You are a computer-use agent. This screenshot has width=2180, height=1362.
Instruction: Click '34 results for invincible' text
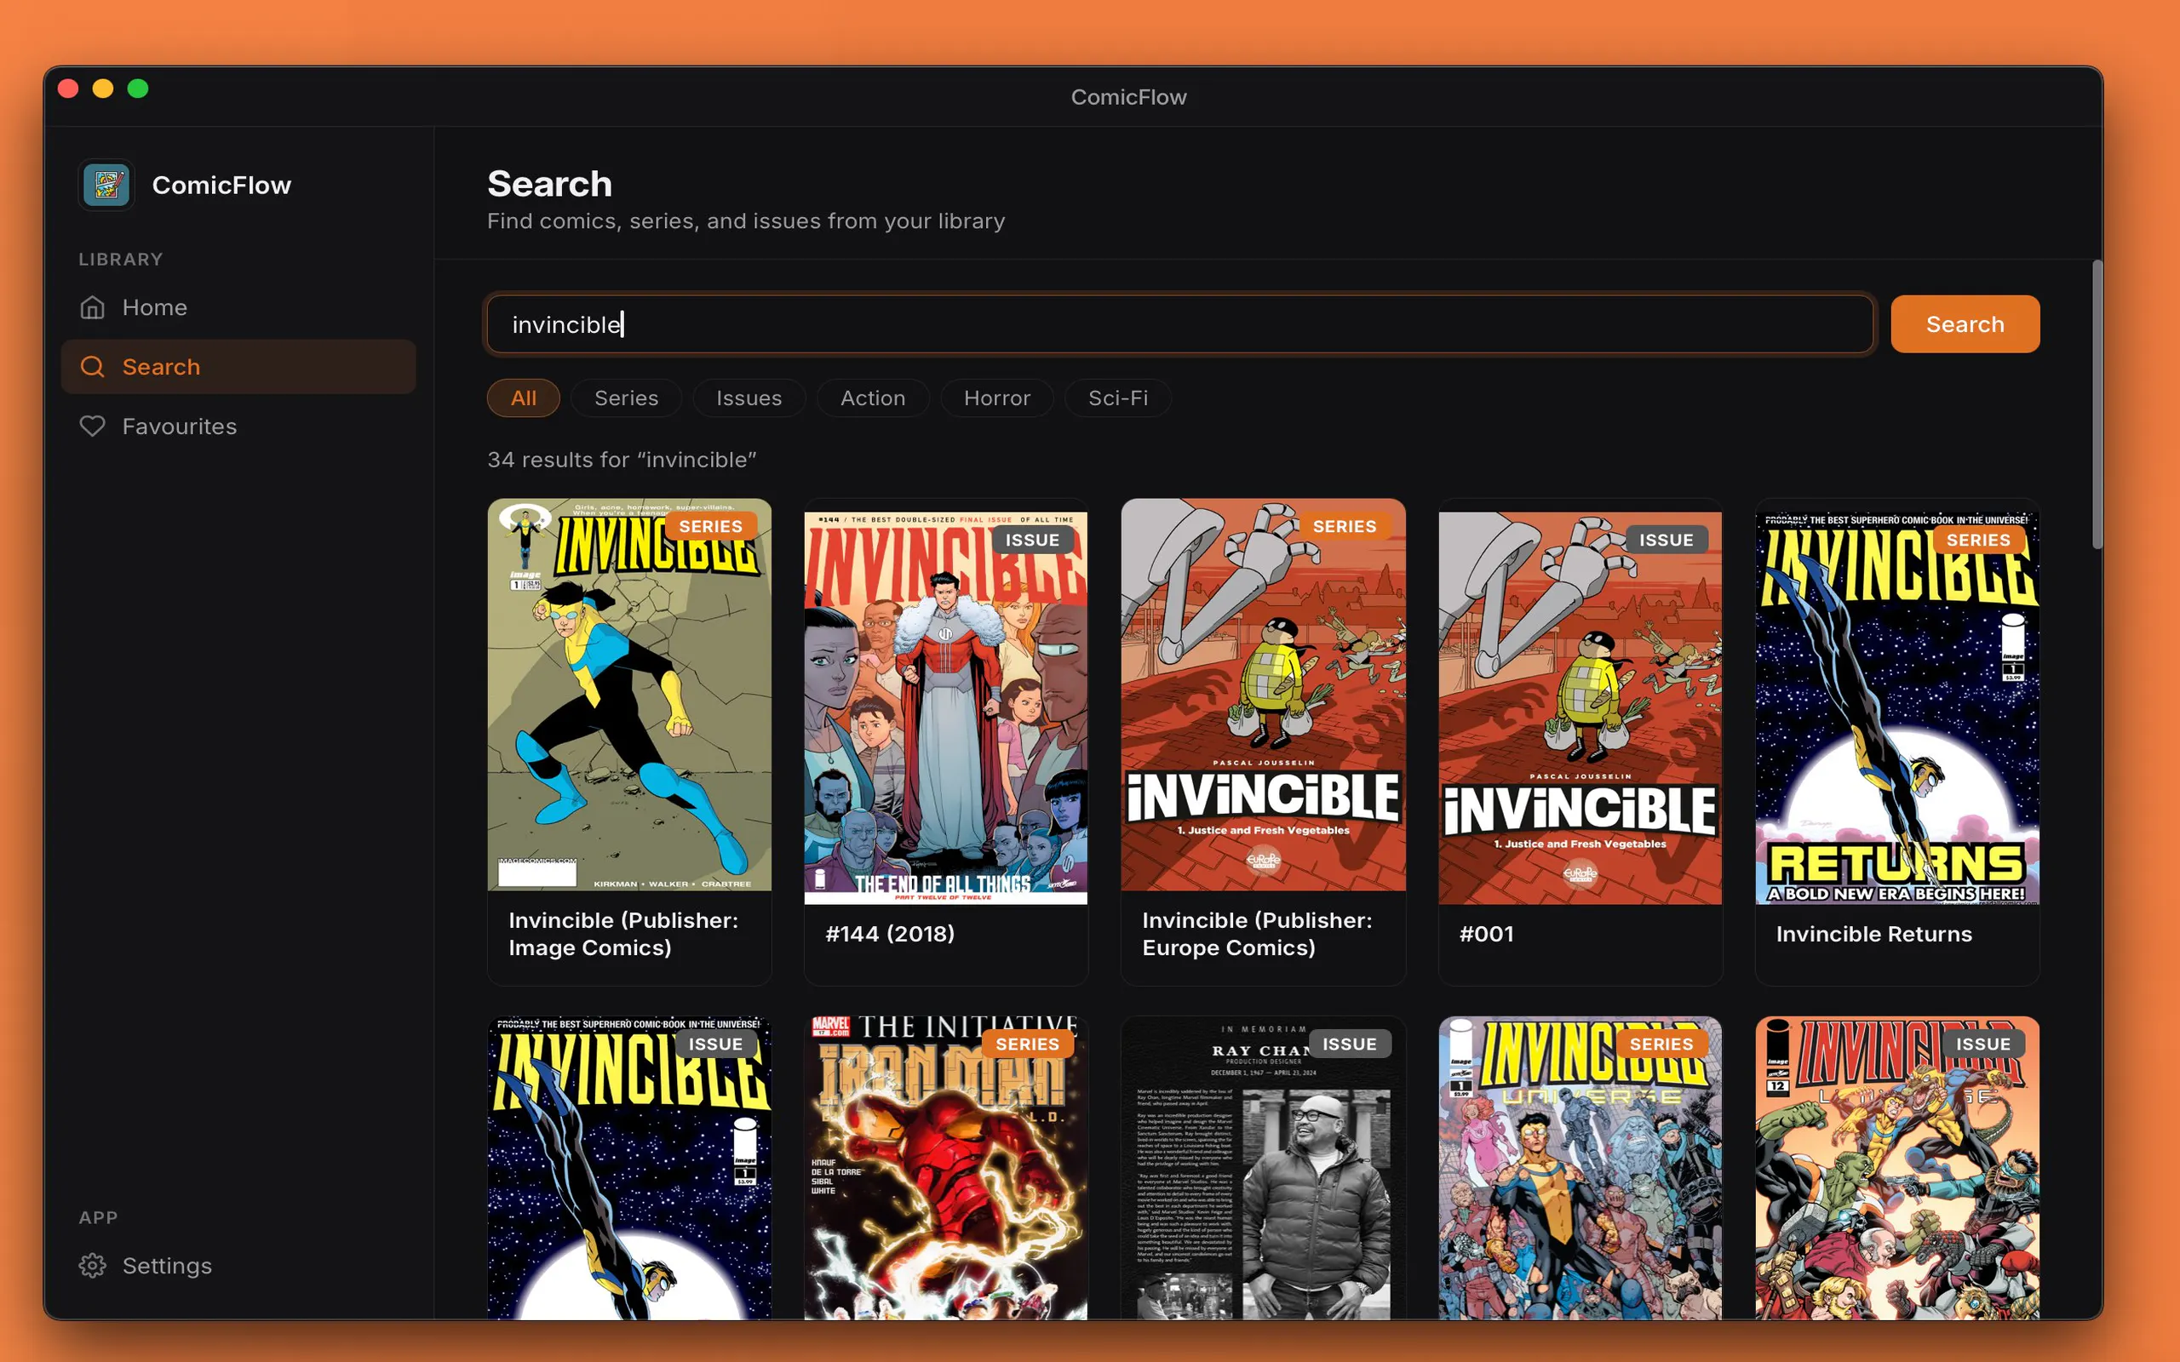pyautogui.click(x=622, y=460)
